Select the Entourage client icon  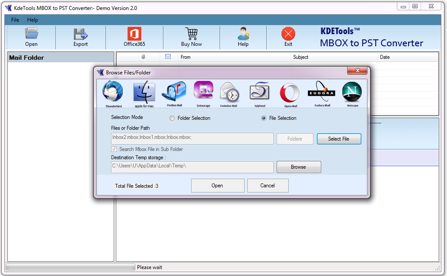pyautogui.click(x=203, y=93)
